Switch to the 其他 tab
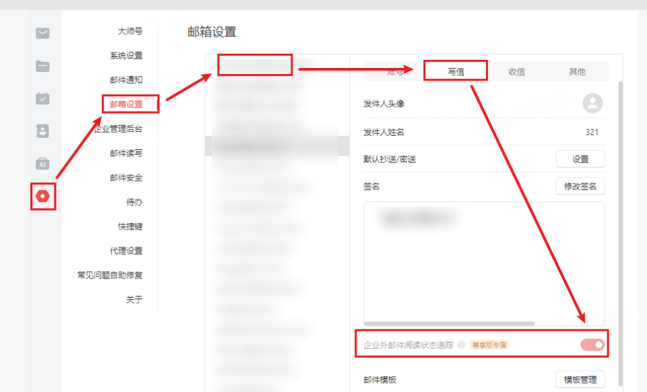The image size is (647, 392). pos(577,72)
